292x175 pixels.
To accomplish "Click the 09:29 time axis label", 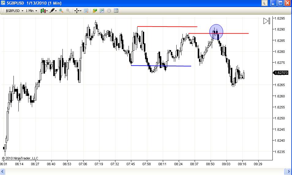I will 258,164.
